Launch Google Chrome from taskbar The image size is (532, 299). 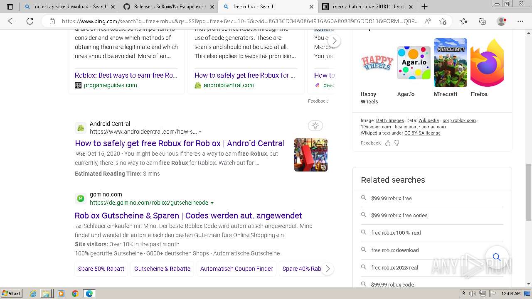[x=75, y=294]
